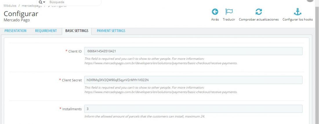Screen dimensions: 319x124
Task: Open the PAYMENT SETTINGS tab
Action: [111, 31]
